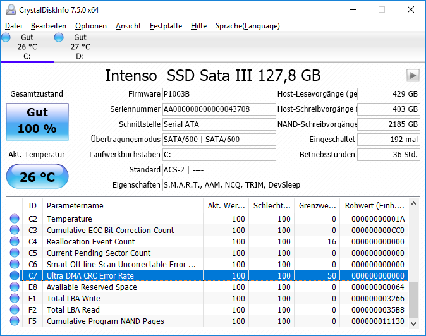Click the Seriennummer field
Viewport: 426px width, 336px height.
219,109
